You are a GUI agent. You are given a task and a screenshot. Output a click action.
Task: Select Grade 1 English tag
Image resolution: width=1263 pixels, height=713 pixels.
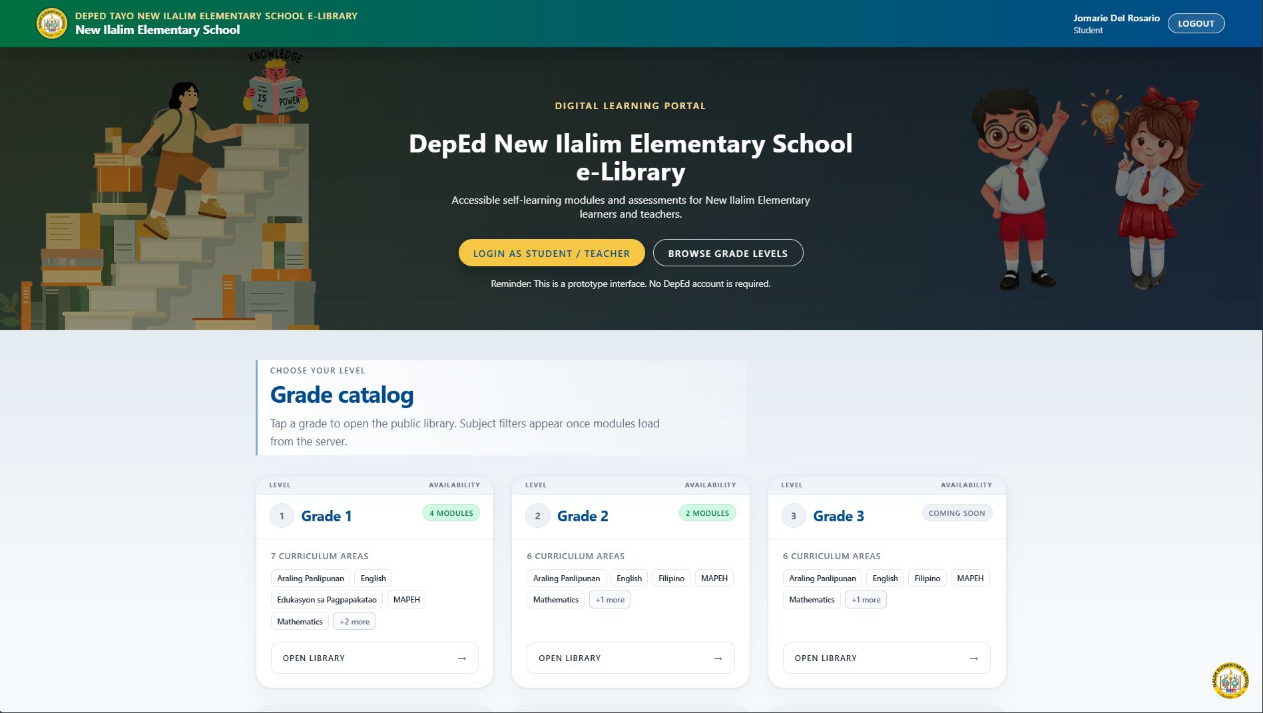(373, 579)
